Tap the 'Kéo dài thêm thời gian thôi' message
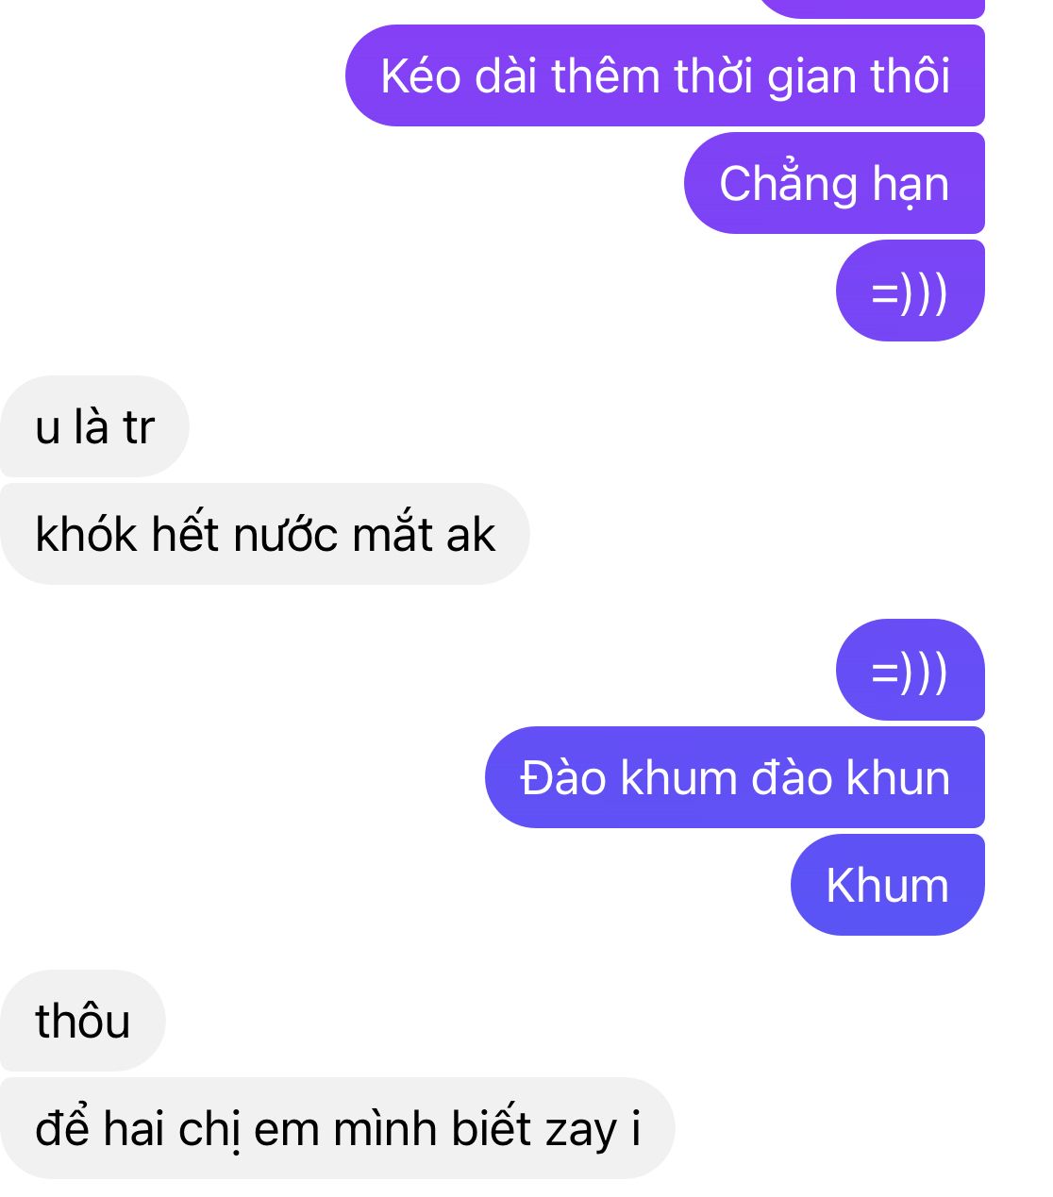 [x=665, y=75]
